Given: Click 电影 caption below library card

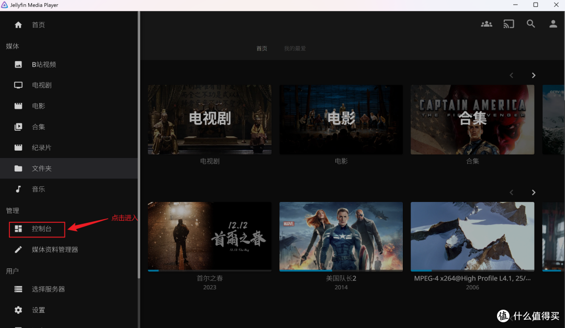Looking at the screenshot, I should click(341, 161).
